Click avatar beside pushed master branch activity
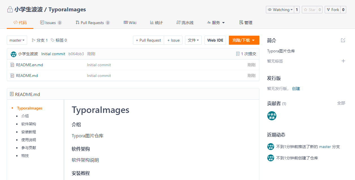The height and width of the screenshot is (180, 355). tap(271, 147)
